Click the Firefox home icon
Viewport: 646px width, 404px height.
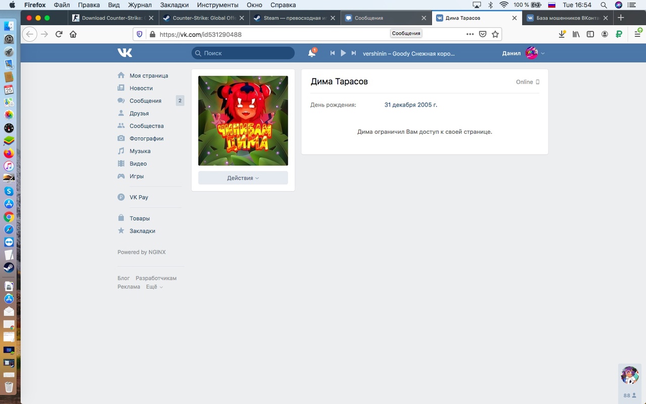click(x=73, y=34)
